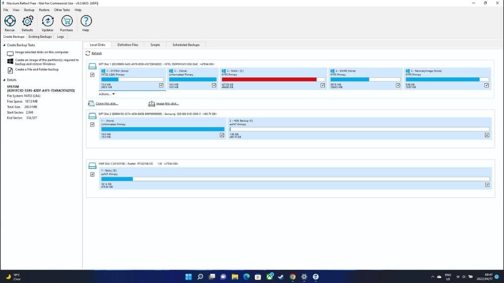504x283 pixels.
Task: Open the Backup menu
Action: point(29,10)
